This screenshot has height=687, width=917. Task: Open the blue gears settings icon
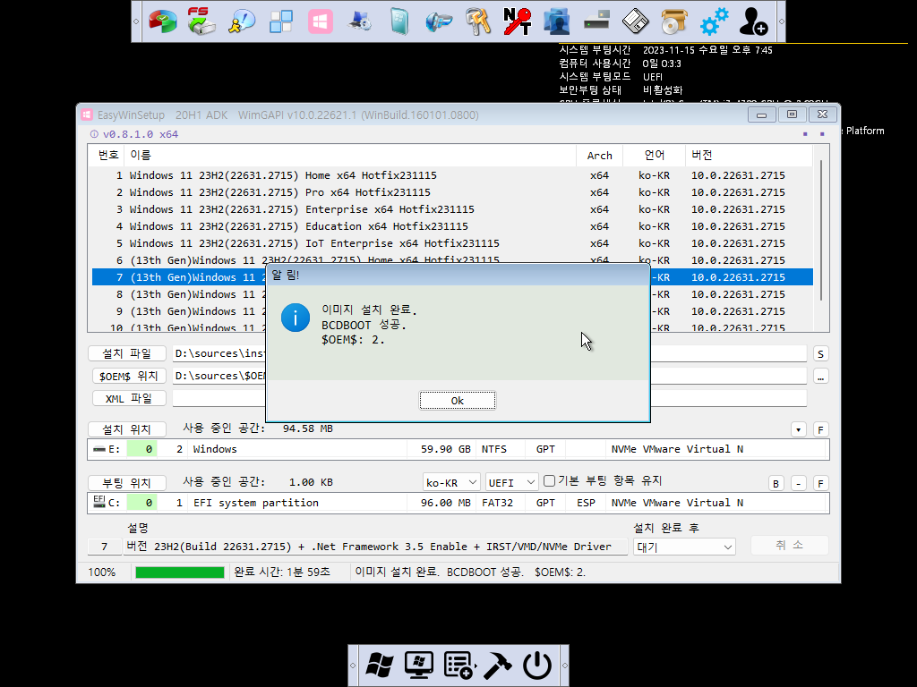pyautogui.click(x=714, y=21)
